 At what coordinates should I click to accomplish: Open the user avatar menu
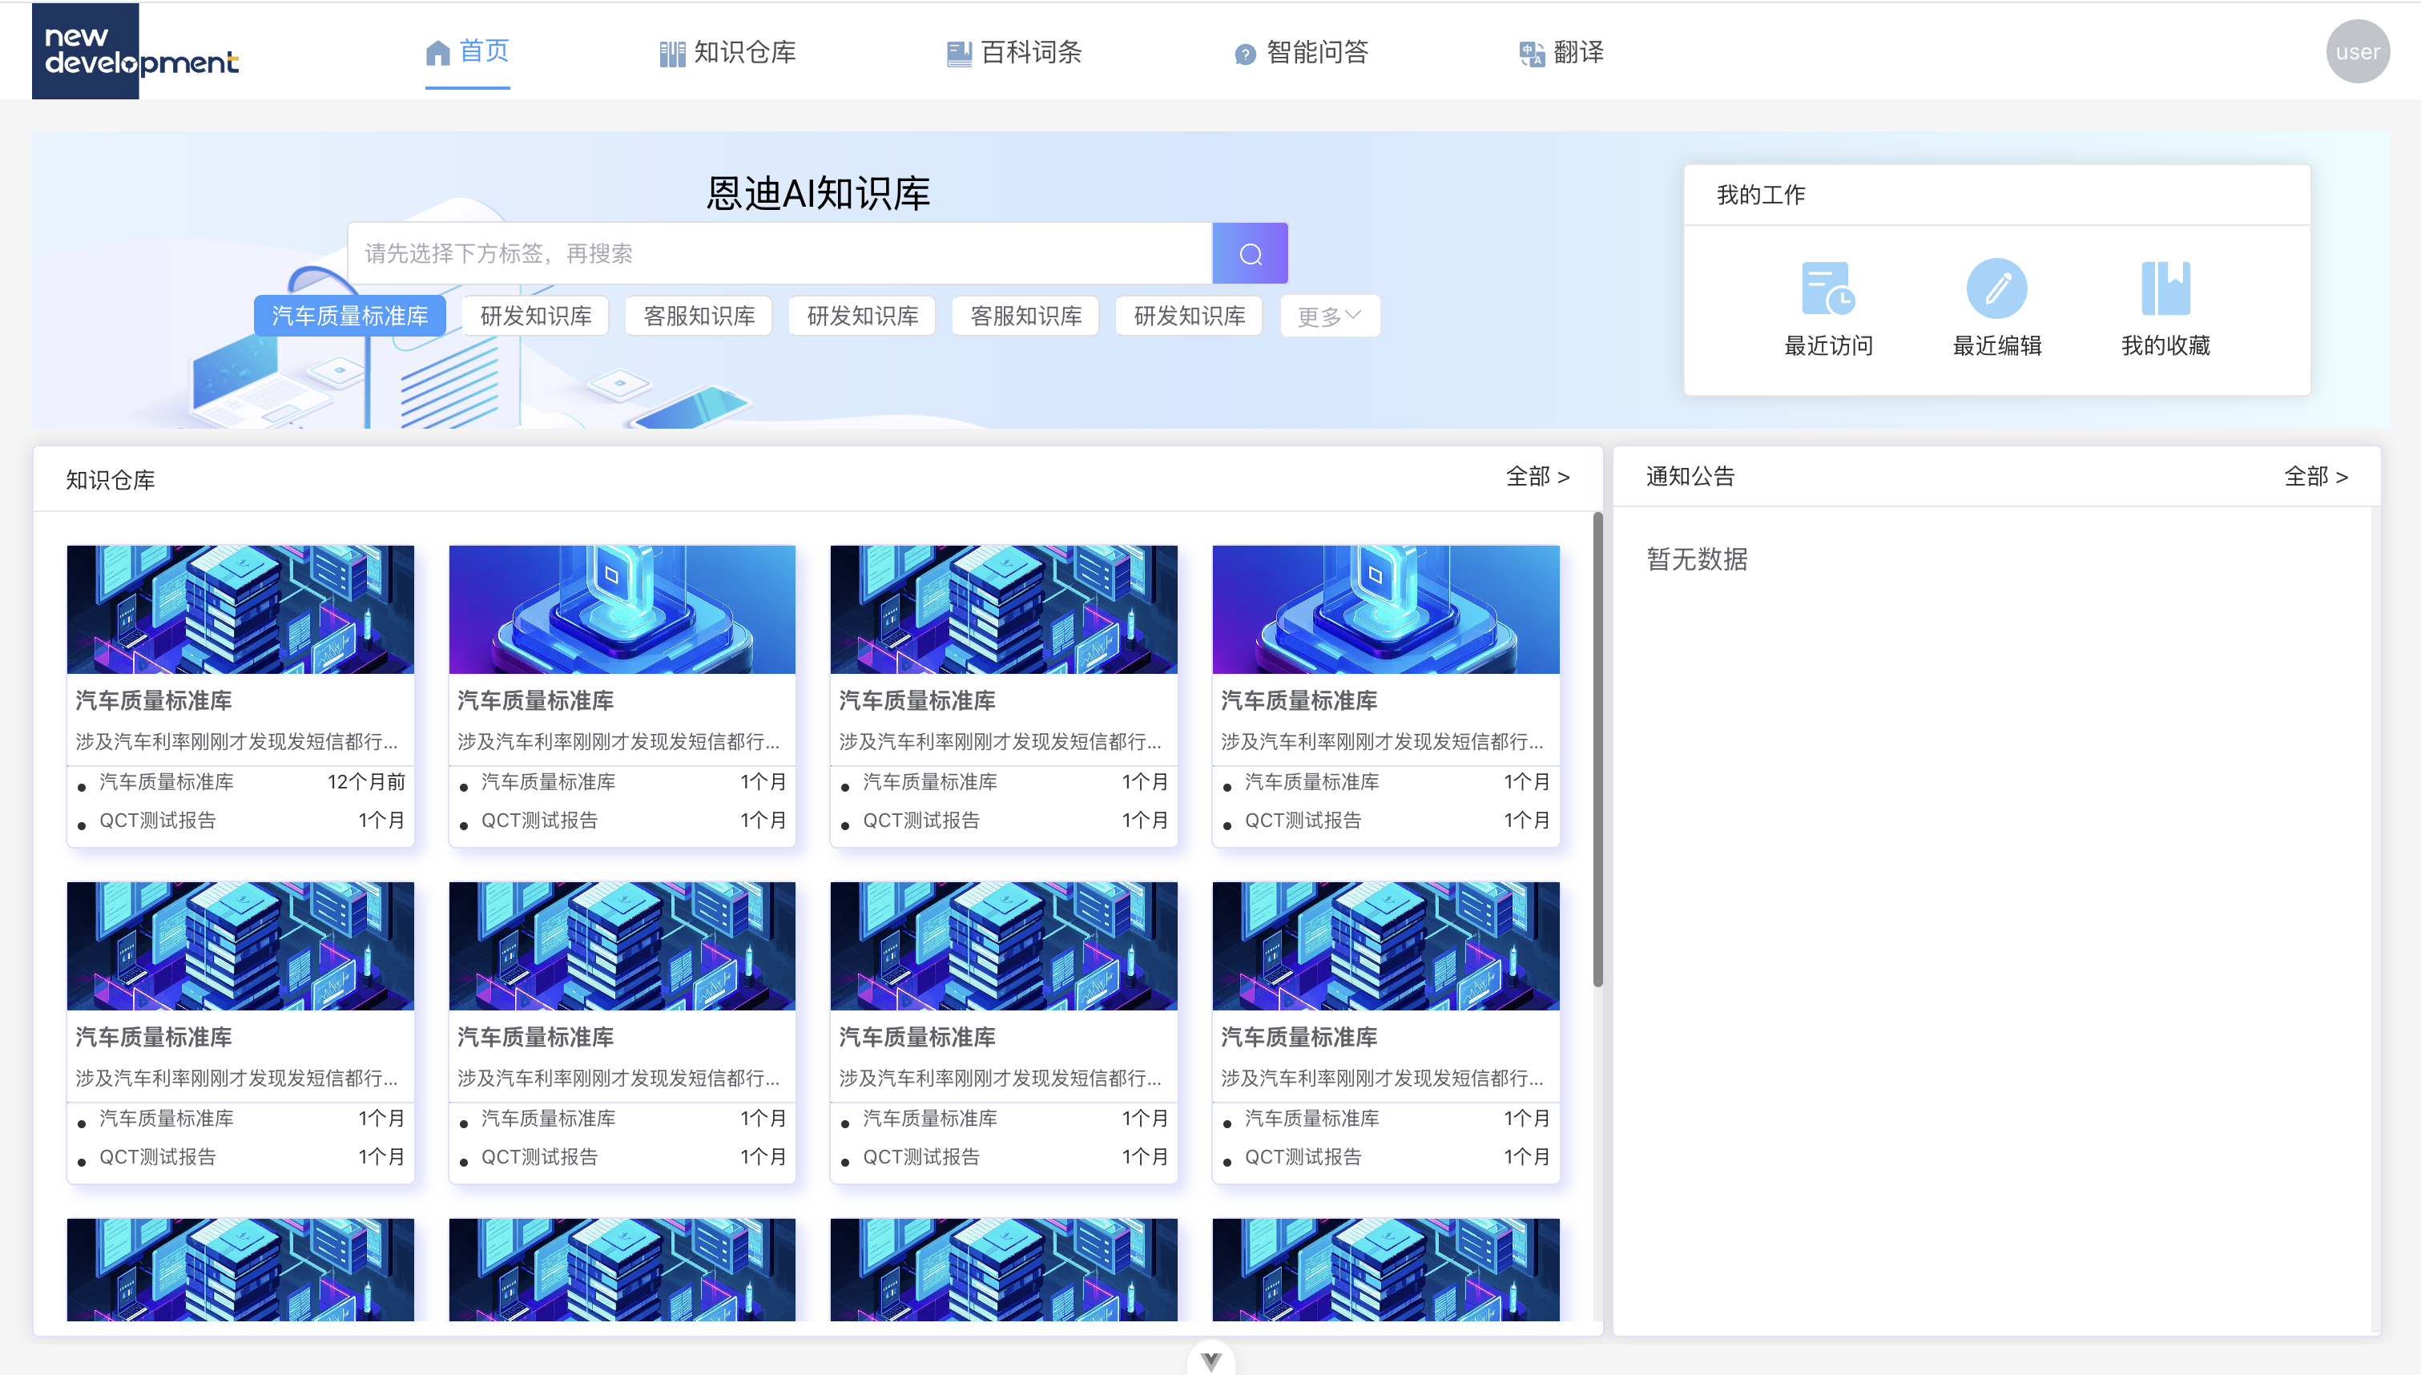pyautogui.click(x=2358, y=51)
